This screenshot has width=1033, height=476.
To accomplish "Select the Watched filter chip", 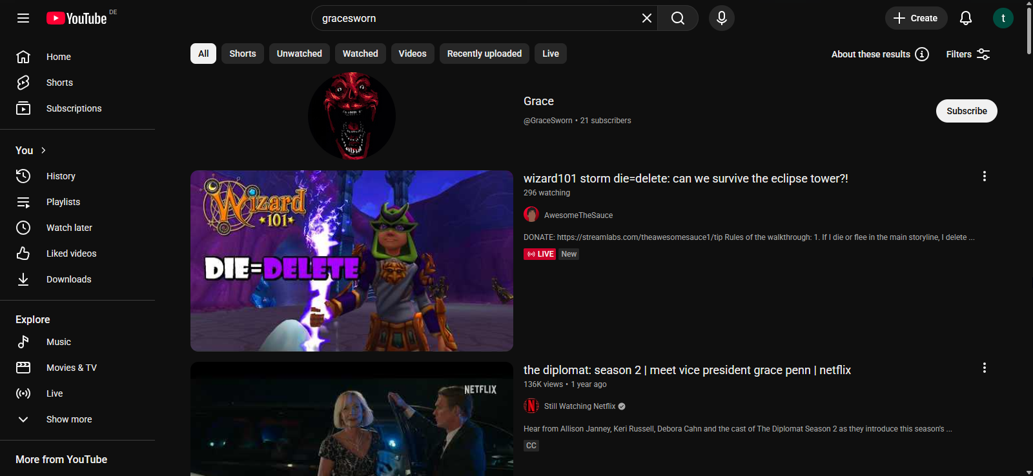I will (x=360, y=54).
